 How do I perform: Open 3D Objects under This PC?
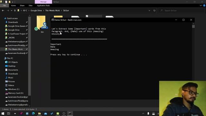(x=13, y=62)
